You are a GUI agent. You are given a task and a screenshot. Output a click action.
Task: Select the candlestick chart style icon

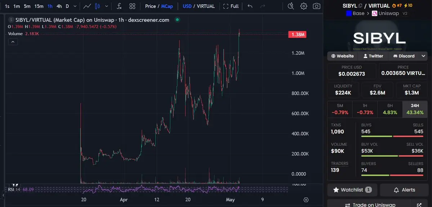coord(97,6)
